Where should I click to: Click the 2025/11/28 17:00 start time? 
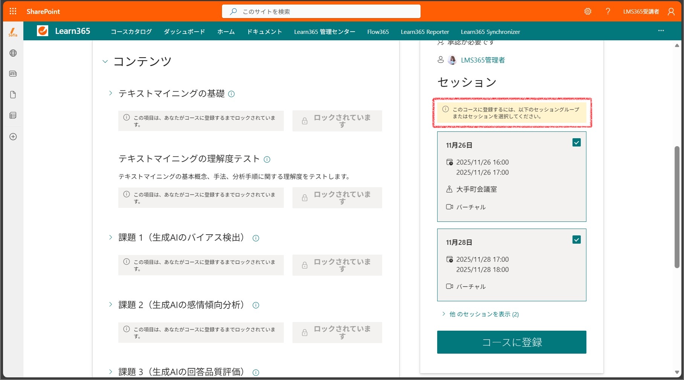pyautogui.click(x=482, y=259)
